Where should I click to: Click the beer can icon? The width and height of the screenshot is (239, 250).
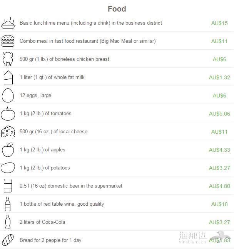[x=8, y=186]
